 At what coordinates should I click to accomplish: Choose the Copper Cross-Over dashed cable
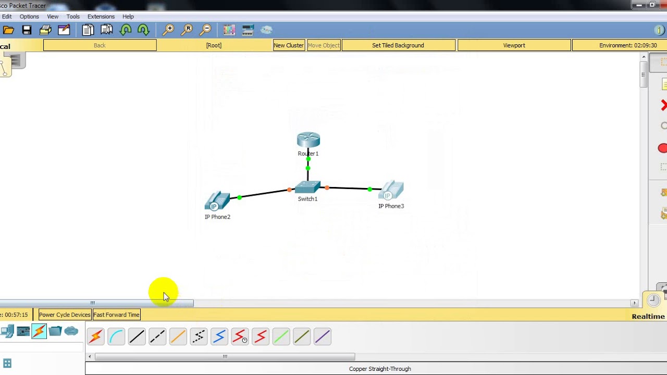tap(157, 337)
